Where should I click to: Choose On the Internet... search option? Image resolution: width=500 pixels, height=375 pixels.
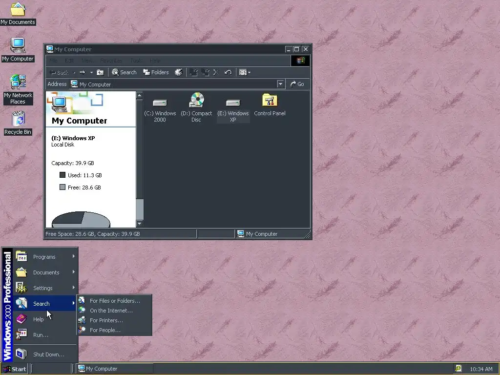click(114, 310)
